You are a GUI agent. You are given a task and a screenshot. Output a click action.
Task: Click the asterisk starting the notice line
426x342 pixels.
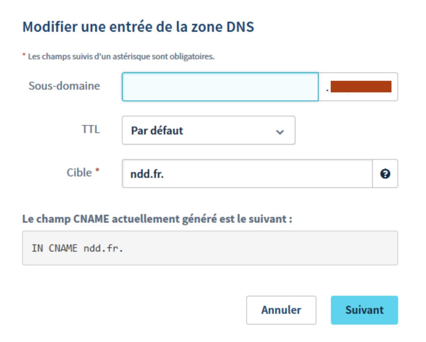tap(24, 56)
